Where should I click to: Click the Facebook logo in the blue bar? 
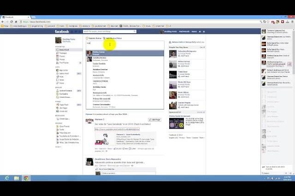tap(62, 32)
